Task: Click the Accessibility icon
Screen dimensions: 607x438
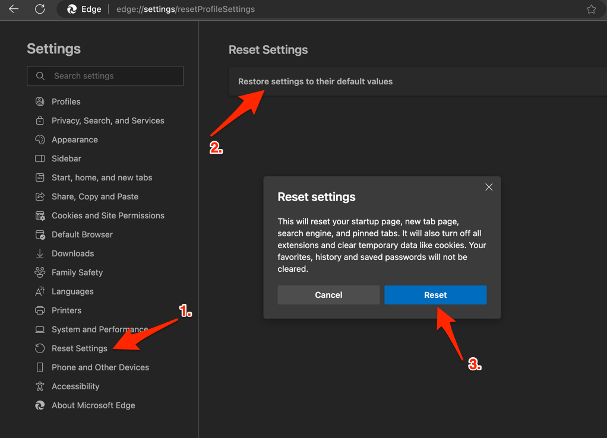Action: point(40,386)
